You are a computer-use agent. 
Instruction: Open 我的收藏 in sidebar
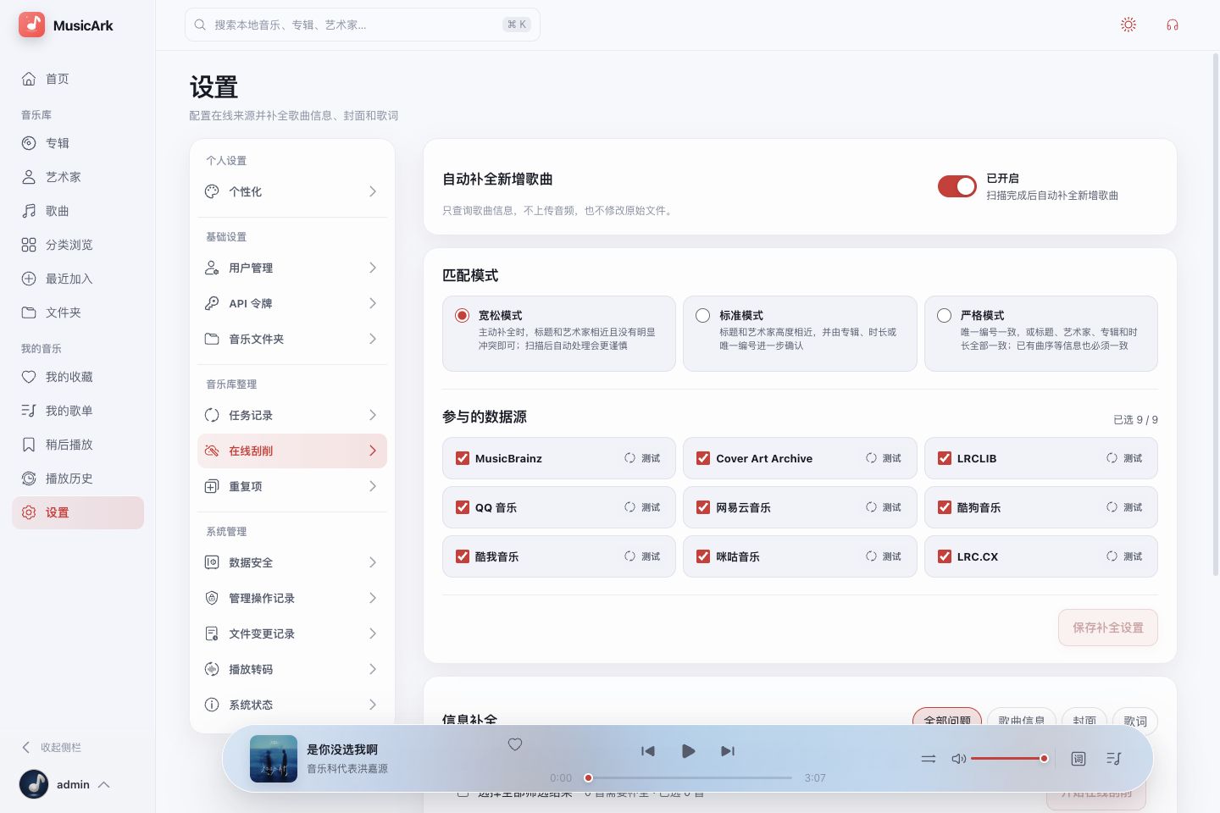pyautogui.click(x=78, y=377)
